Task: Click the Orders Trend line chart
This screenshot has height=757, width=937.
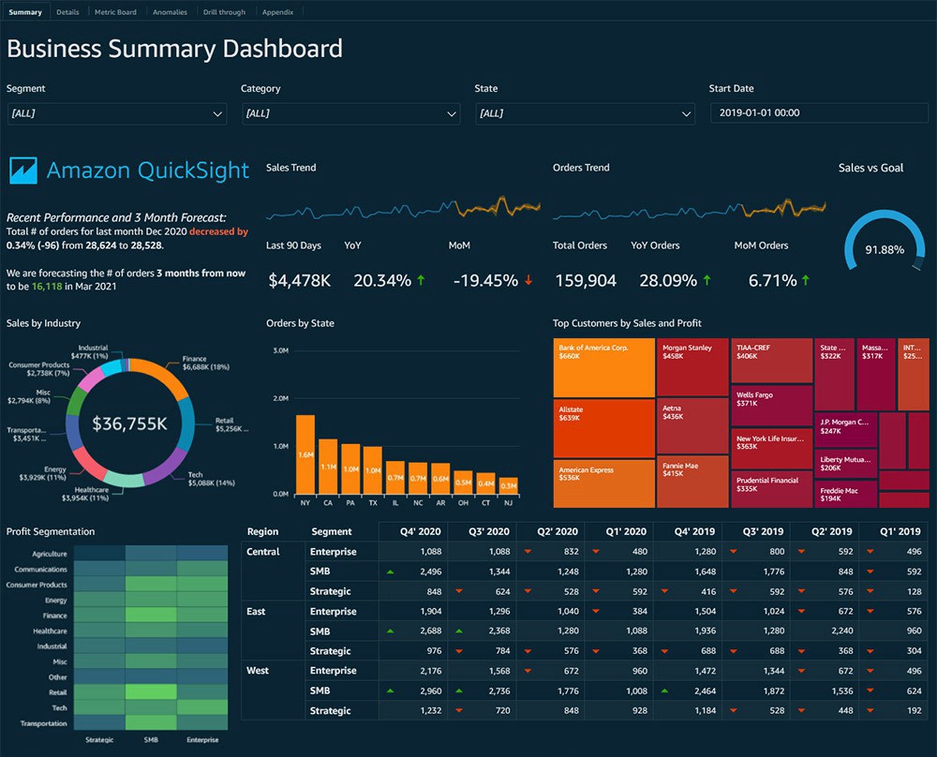Action: click(690, 208)
